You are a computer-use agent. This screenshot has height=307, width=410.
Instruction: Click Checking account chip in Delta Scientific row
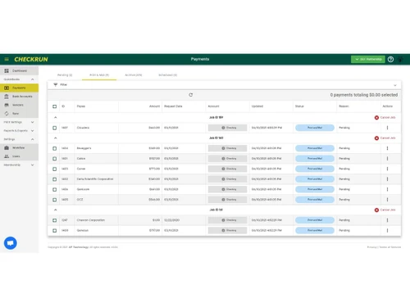(227, 179)
